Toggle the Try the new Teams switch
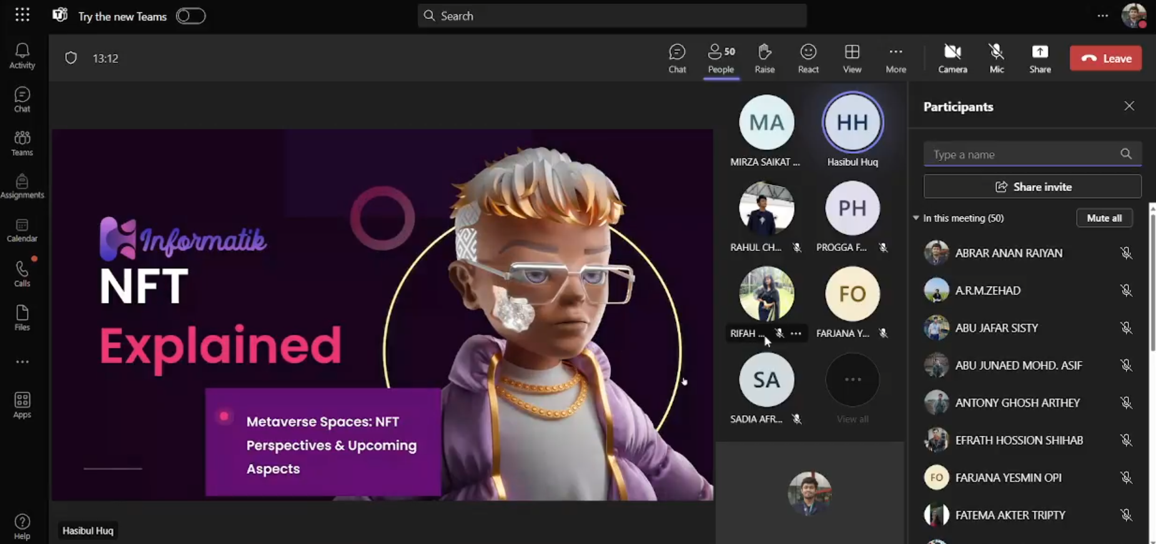The height and width of the screenshot is (544, 1156). pyautogui.click(x=190, y=16)
